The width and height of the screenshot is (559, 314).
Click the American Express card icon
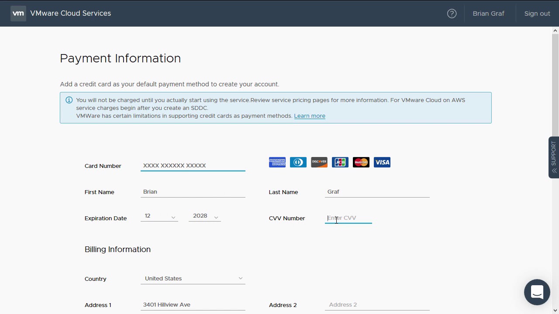(277, 162)
